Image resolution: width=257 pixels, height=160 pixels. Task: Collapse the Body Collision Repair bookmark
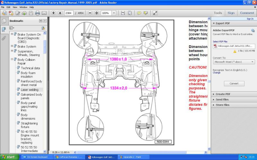[x=12, y=60]
